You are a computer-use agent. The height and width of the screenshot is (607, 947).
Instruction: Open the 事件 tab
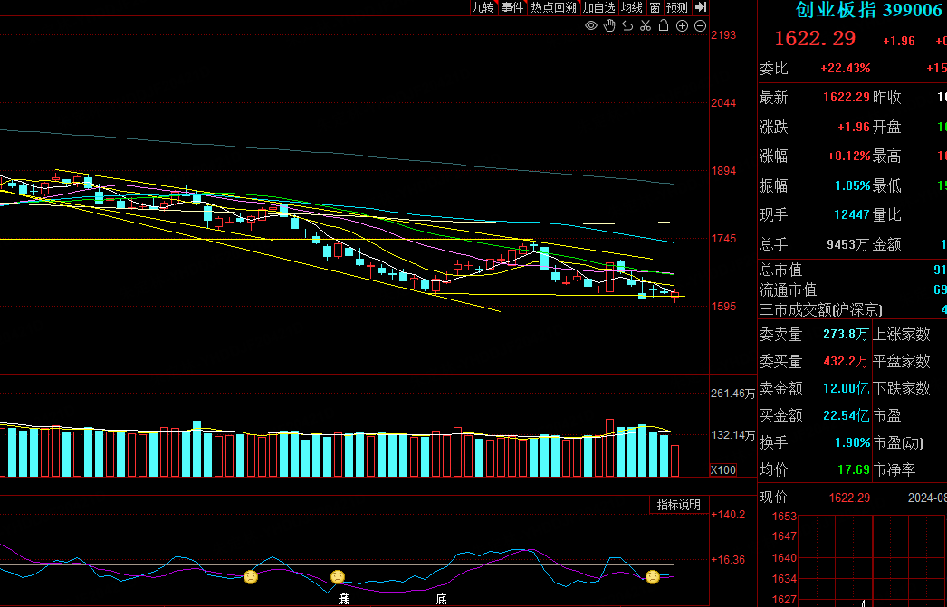[512, 7]
